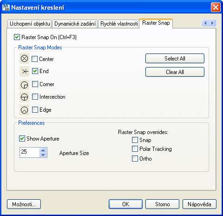Click the Center snap mode icon
This screenshot has height=216, width=223.
tap(24, 59)
